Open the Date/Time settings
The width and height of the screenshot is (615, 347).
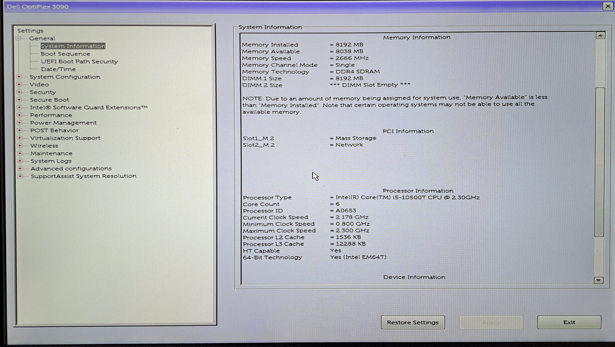coord(58,69)
